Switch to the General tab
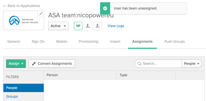Image resolution: width=206 pixels, height=101 pixels. click(x=13, y=42)
